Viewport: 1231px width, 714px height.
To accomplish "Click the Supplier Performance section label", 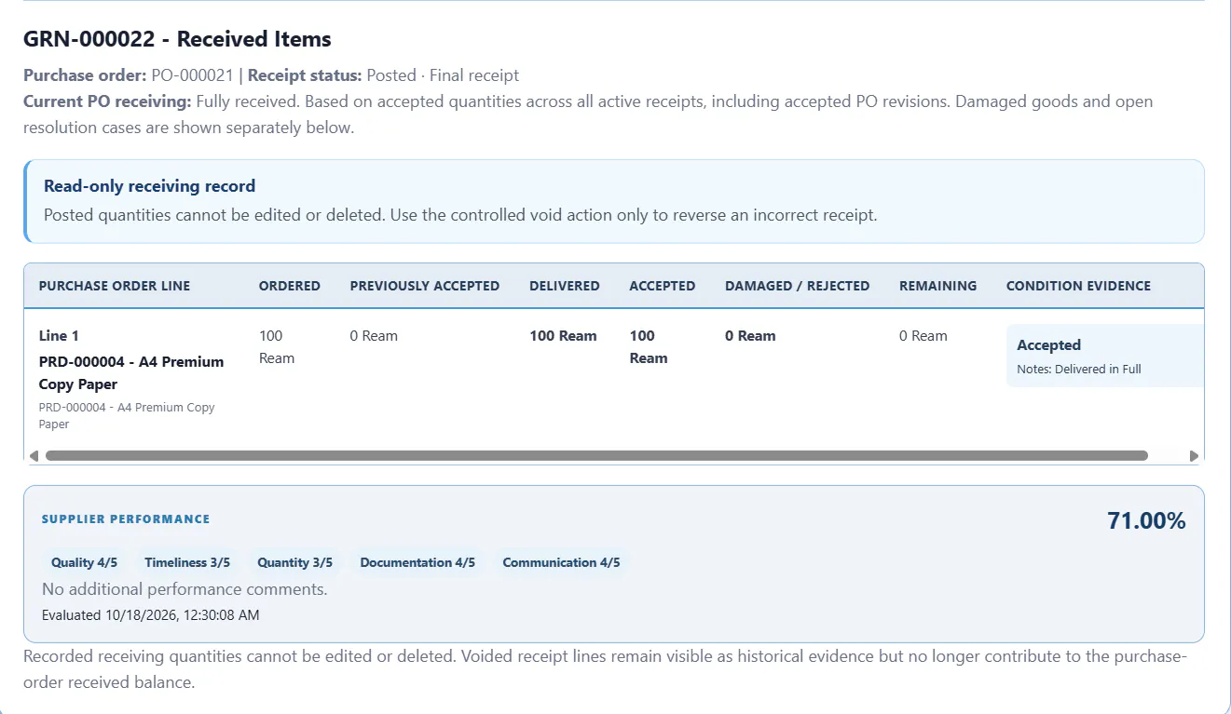I will (x=126, y=519).
